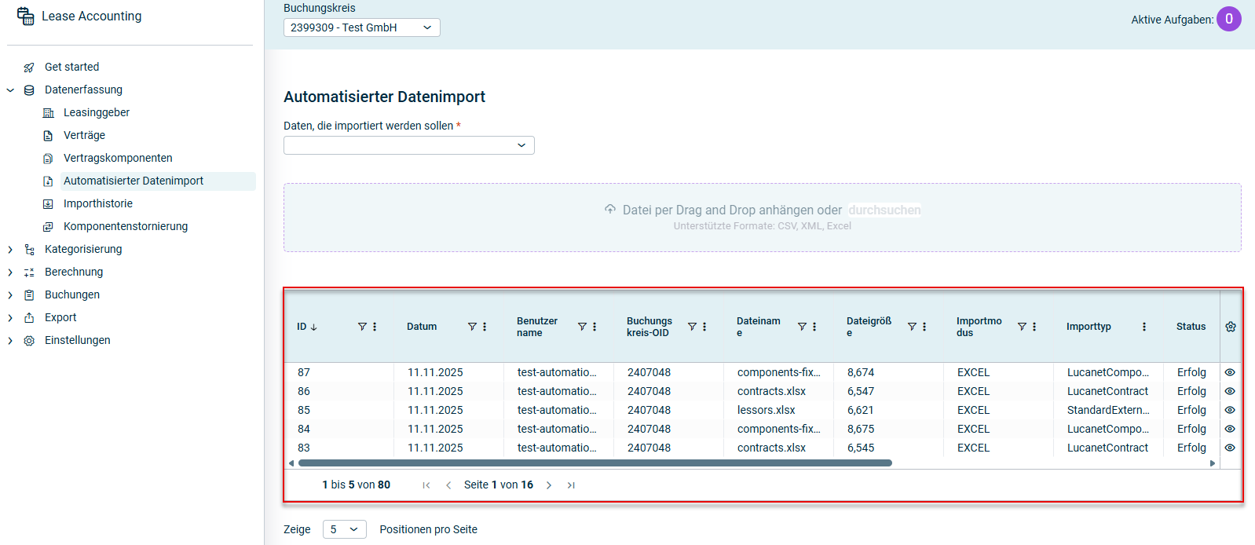Open the Datum column options menu
1255x545 pixels.
485,327
